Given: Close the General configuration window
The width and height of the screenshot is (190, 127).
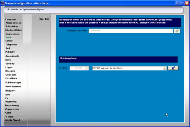Looking at the screenshot, I should coord(187,3).
